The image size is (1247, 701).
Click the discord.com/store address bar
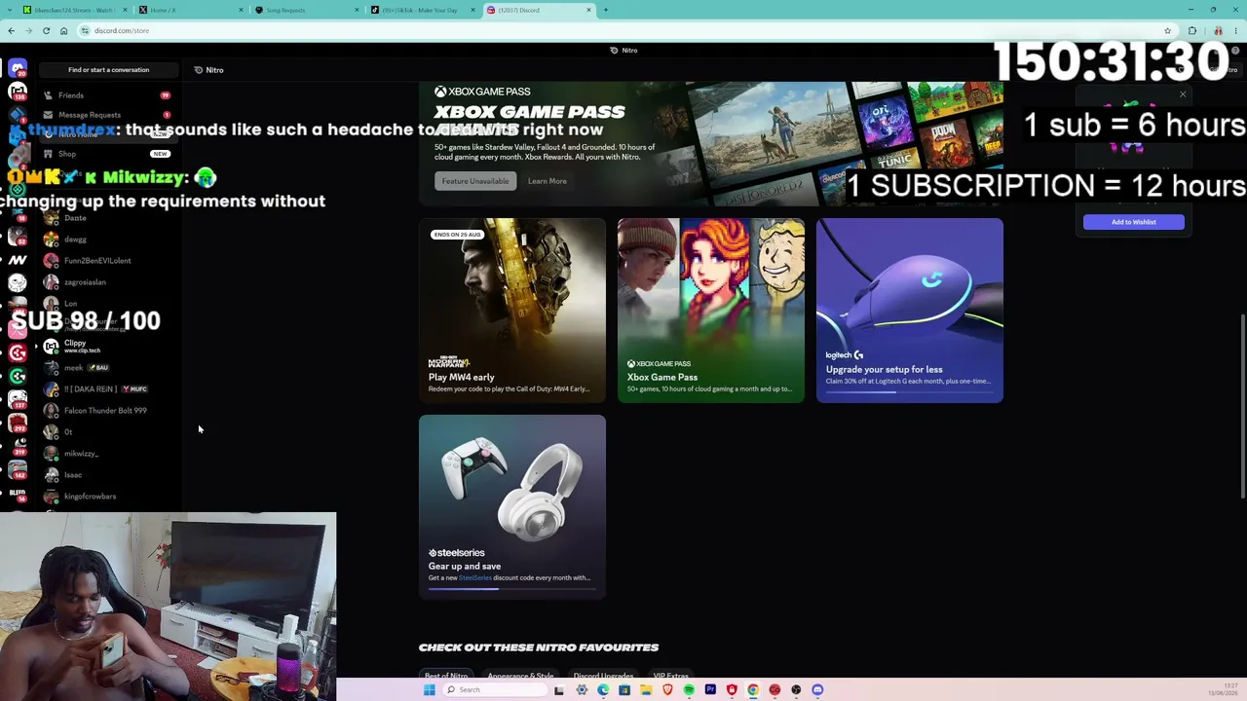(x=623, y=30)
